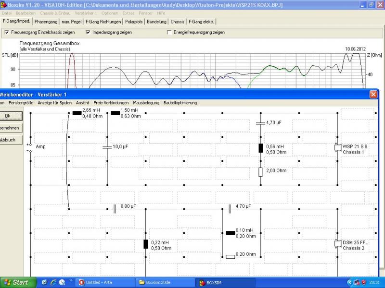
Task: Open the Optionen menu in Boxsim
Action: click(x=110, y=13)
